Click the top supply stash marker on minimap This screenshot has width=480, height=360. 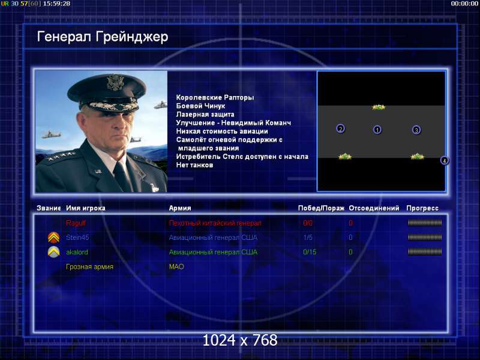click(x=379, y=107)
